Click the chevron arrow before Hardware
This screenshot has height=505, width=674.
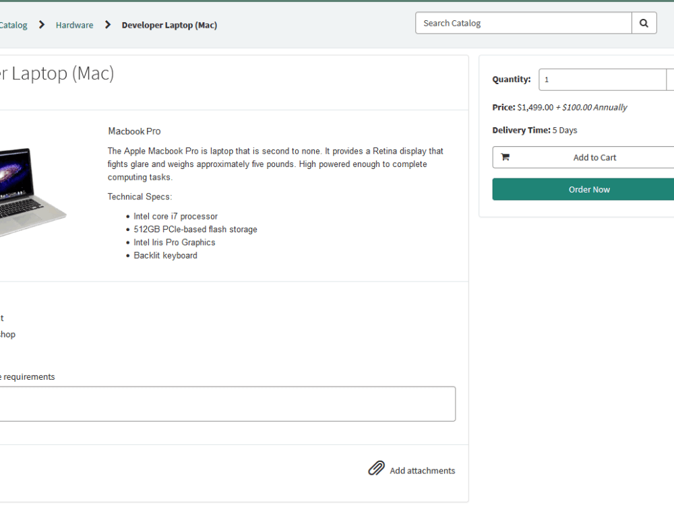click(x=42, y=25)
